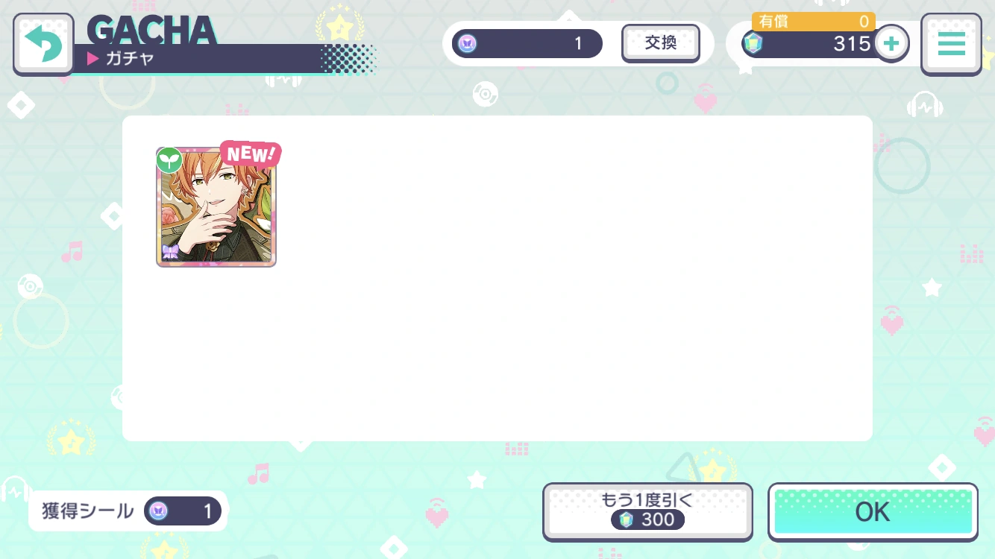Open the orange-haired character card thumbnail
995x559 pixels.
pyautogui.click(x=216, y=206)
